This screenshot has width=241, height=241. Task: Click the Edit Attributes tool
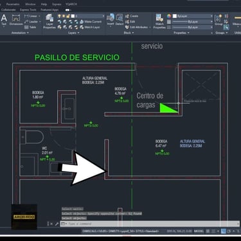(x=137, y=27)
